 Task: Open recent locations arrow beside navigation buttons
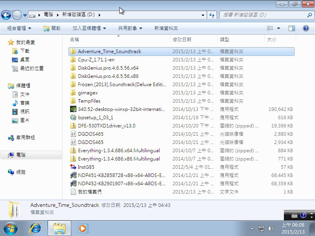(x=25, y=15)
